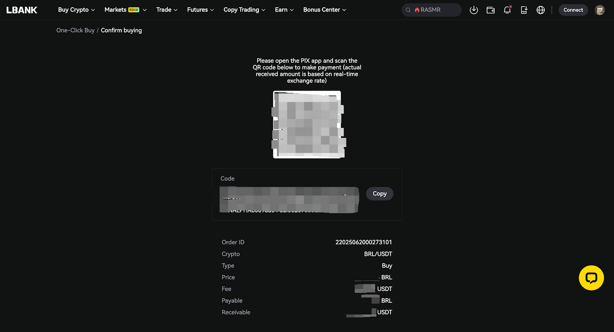Open the user profile avatar
This screenshot has width=614, height=332.
600,10
